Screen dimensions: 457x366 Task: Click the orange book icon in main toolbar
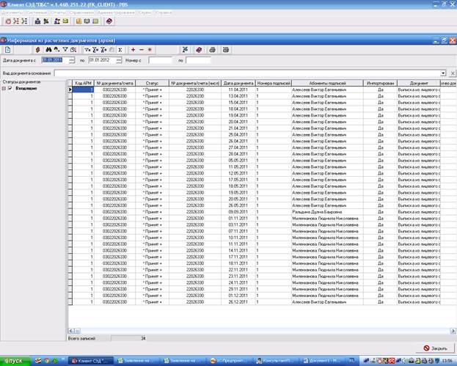78,21
